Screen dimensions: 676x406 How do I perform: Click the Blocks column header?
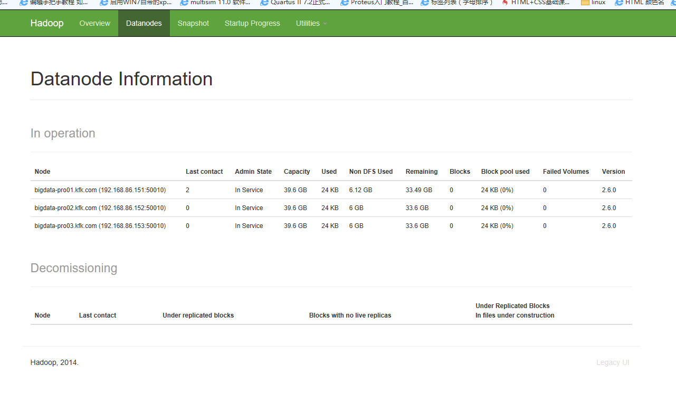(460, 172)
